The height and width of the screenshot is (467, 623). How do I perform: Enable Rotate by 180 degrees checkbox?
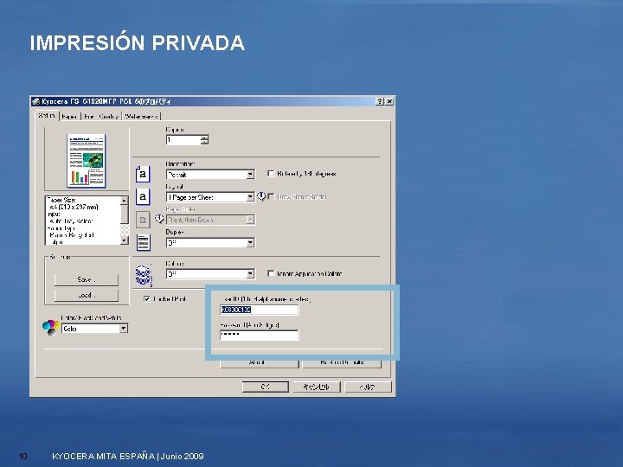[271, 174]
